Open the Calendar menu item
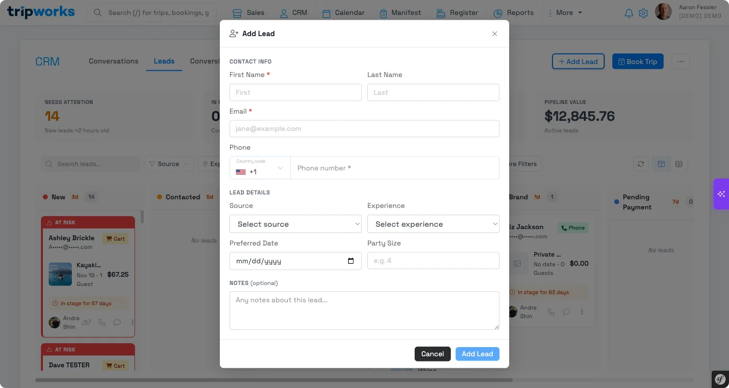The image size is (729, 388). (343, 13)
